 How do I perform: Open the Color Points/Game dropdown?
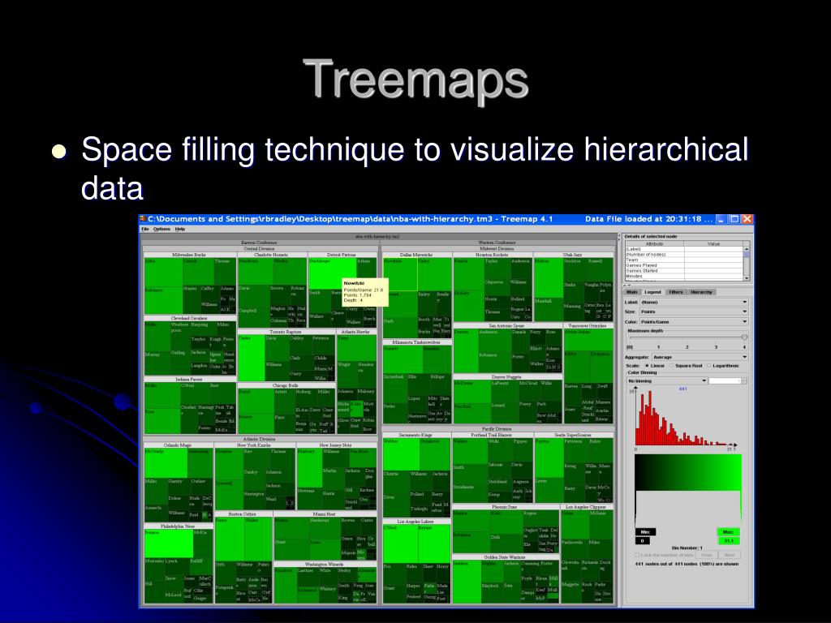(x=695, y=321)
